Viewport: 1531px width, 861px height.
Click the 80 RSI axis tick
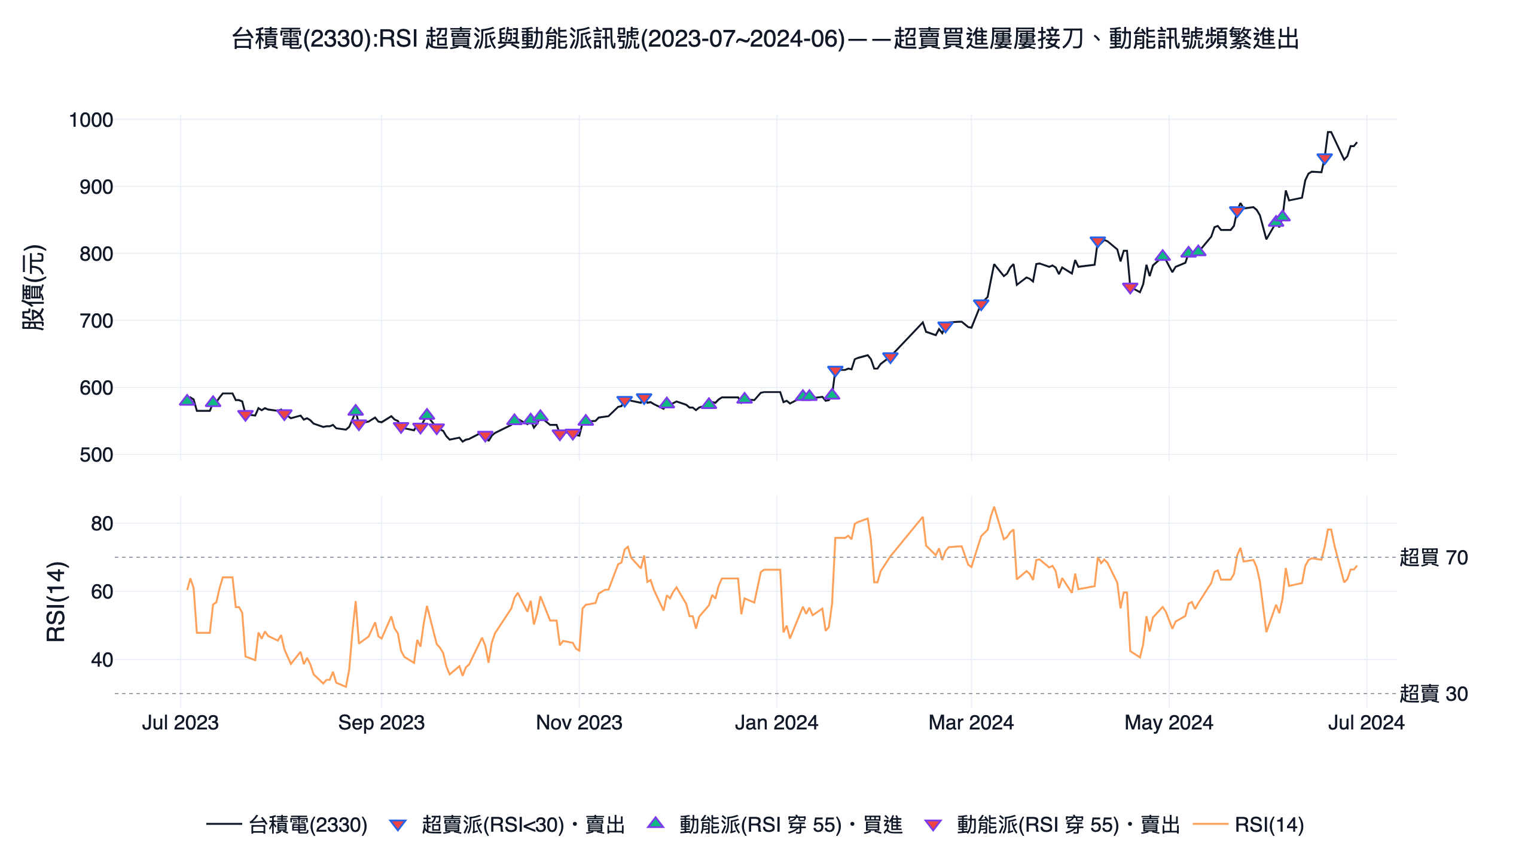102,523
